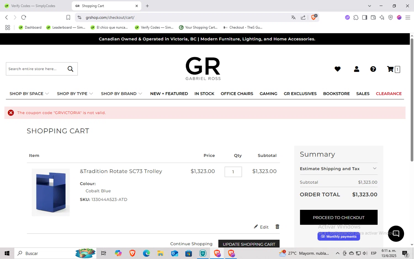The width and height of the screenshot is (414, 259).
Task: Open the help question mark icon
Action: click(373, 69)
